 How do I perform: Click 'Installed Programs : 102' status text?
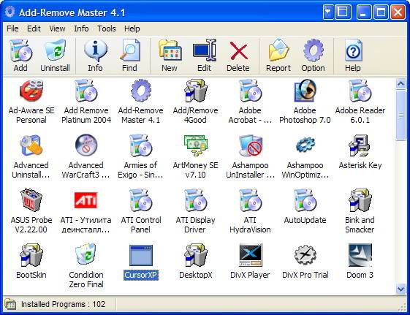coord(63,304)
